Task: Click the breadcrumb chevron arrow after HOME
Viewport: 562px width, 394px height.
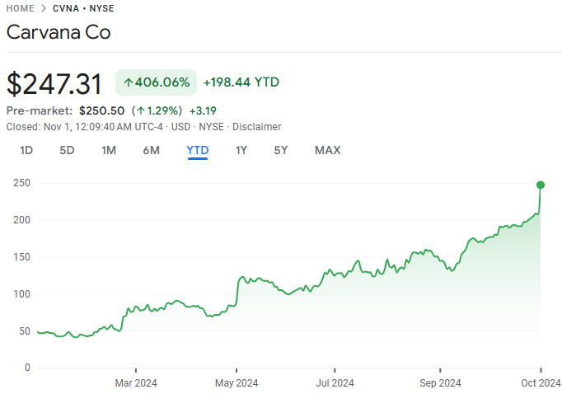Action: point(44,8)
